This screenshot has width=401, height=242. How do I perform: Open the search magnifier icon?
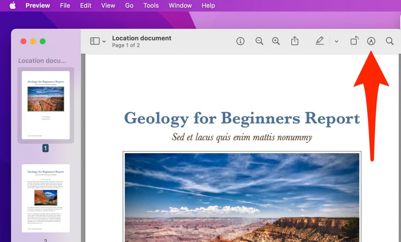click(390, 41)
